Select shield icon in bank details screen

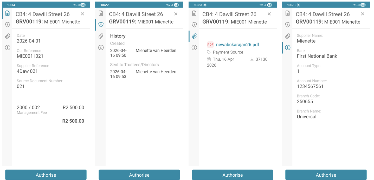tap(288, 25)
